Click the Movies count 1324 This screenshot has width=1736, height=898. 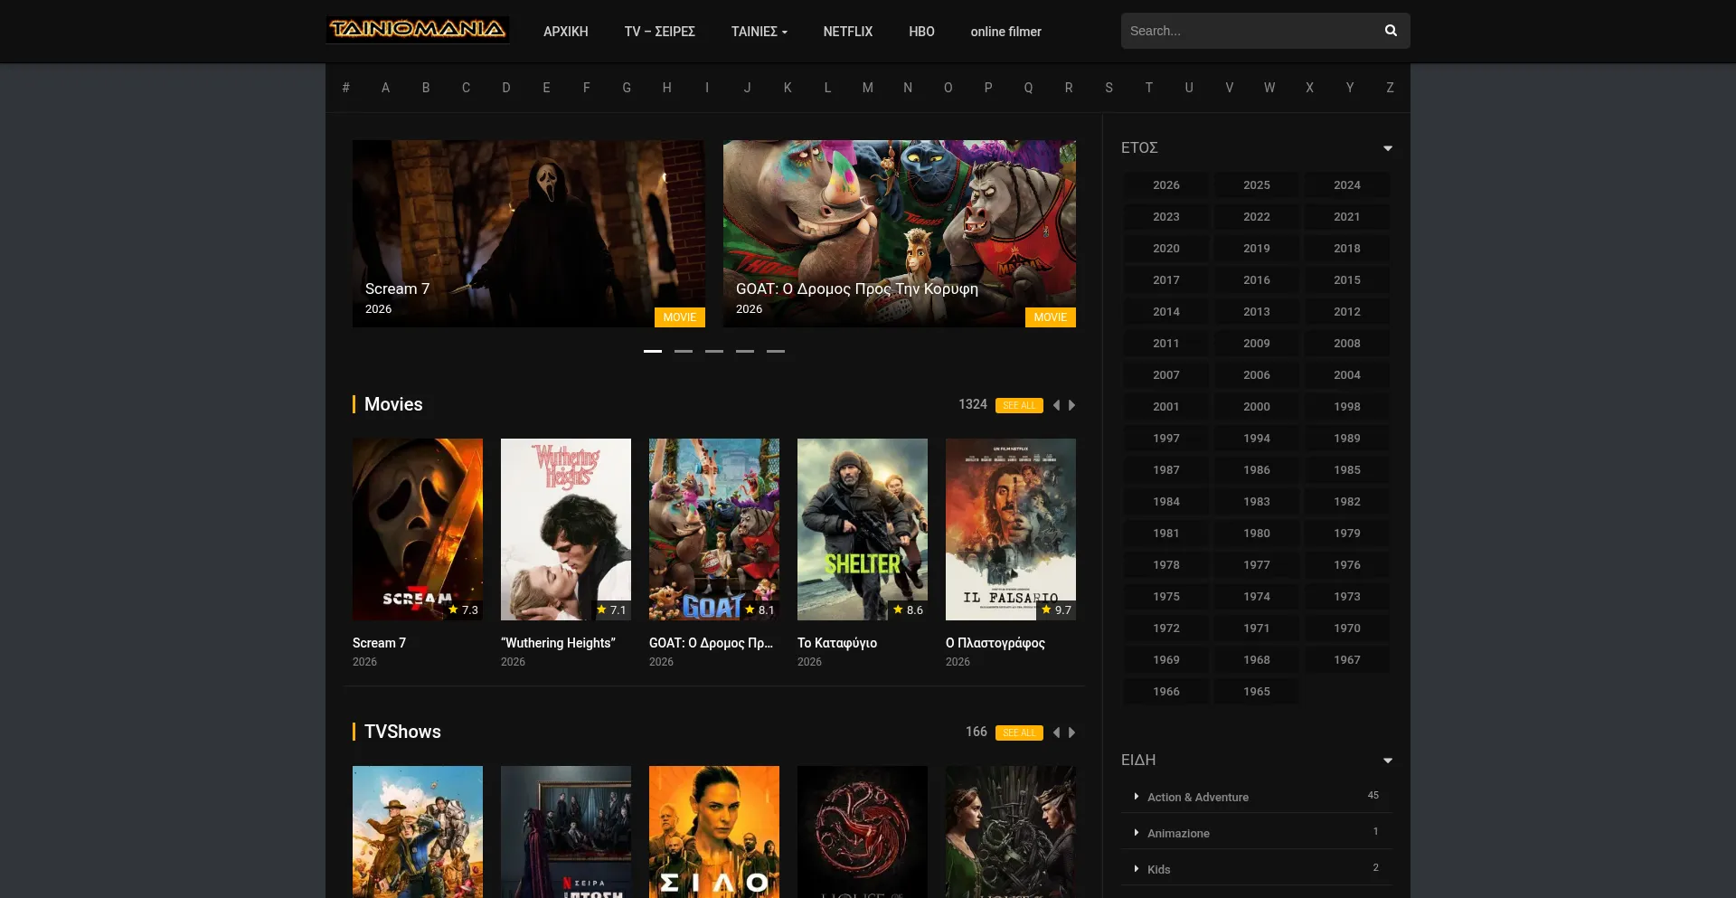click(973, 404)
